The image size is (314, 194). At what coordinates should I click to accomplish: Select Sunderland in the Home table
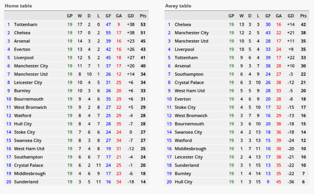coord(26,182)
